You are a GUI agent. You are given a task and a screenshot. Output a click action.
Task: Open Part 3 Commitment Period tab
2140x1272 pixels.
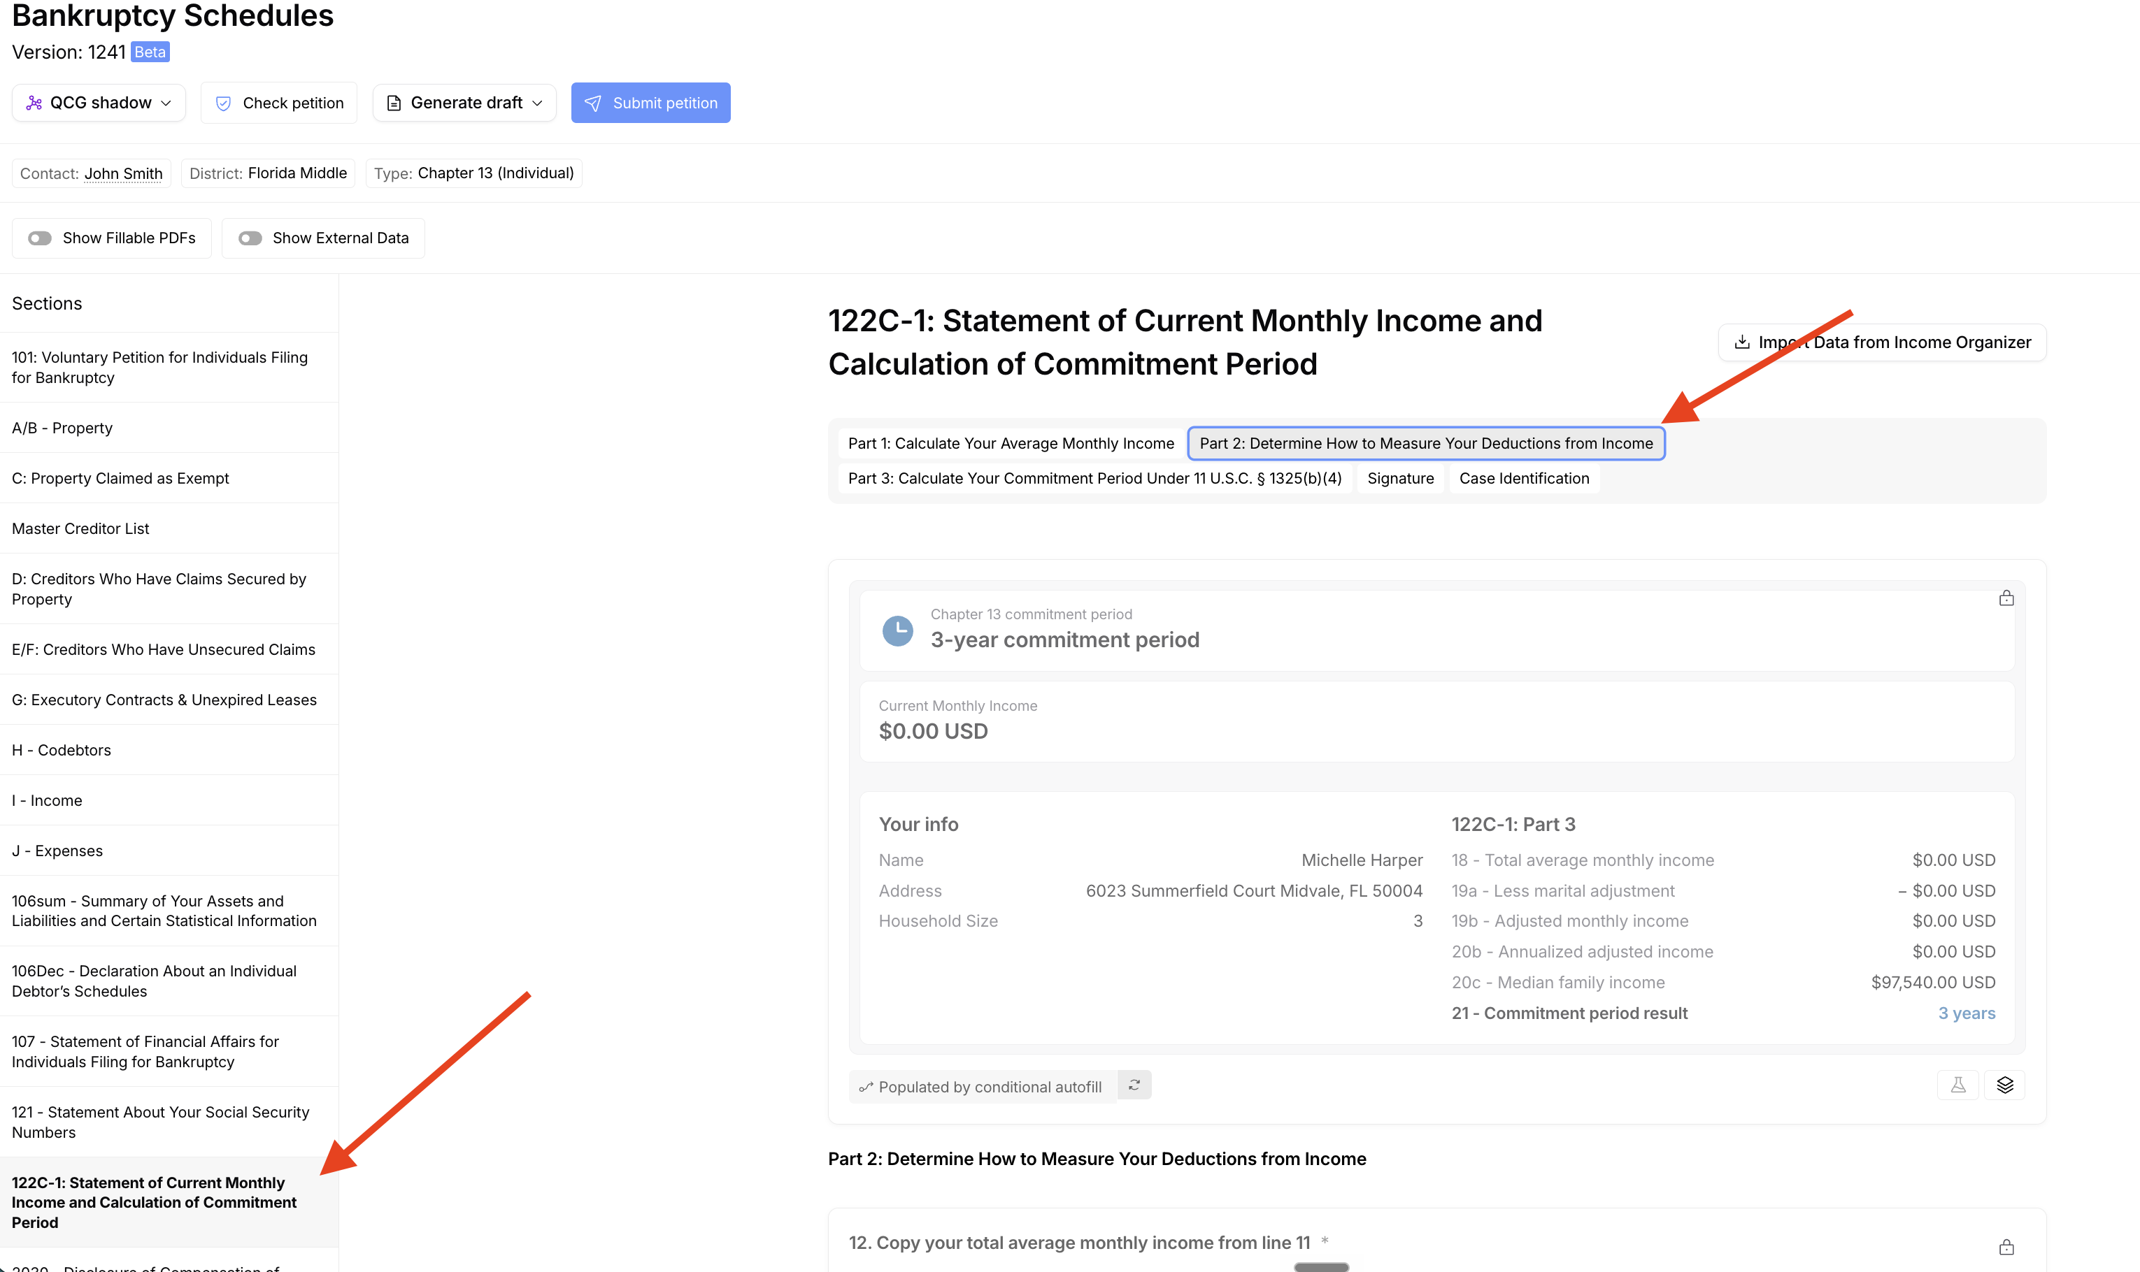point(1094,478)
